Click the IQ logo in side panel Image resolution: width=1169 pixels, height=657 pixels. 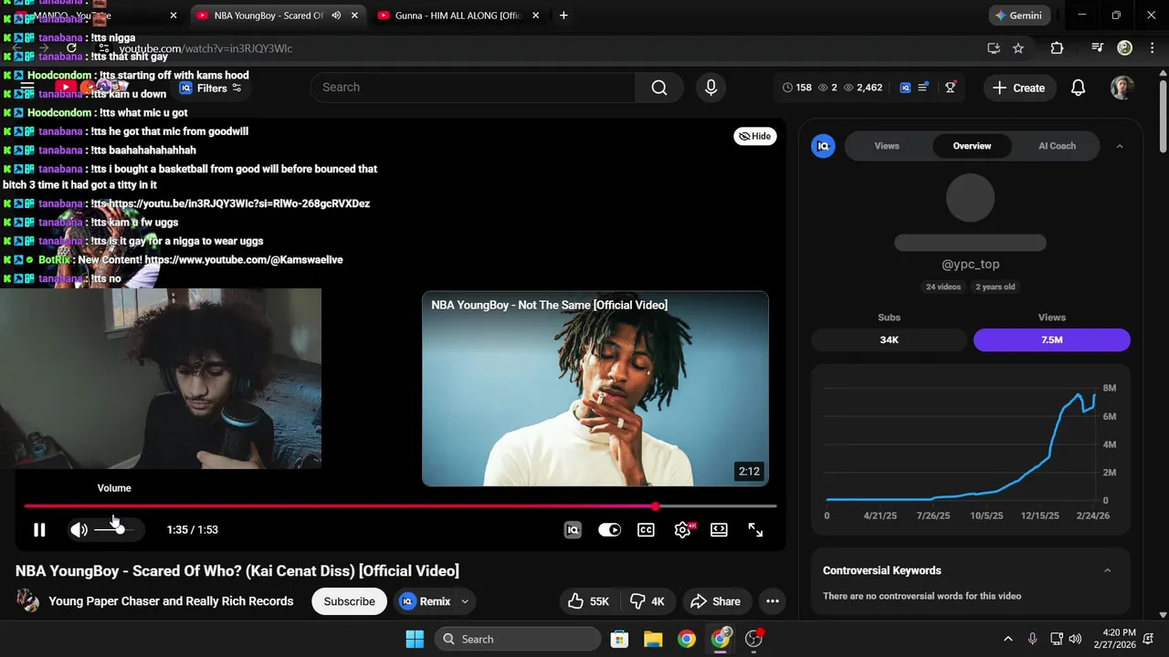pos(823,146)
